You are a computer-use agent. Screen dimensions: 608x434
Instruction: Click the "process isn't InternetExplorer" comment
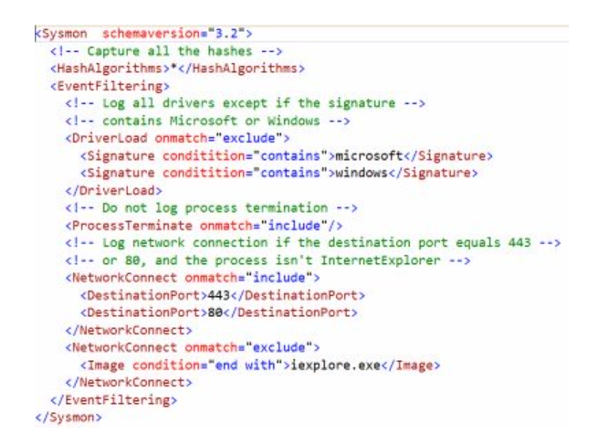pos(267,260)
